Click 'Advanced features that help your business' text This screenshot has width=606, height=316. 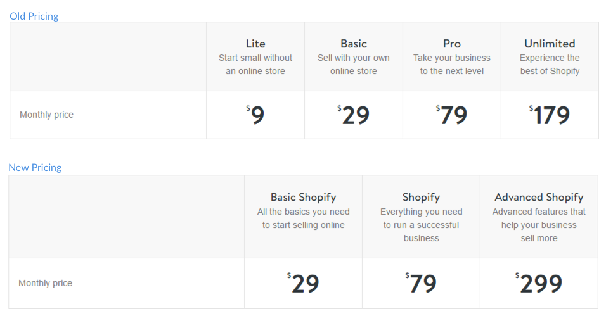(539, 218)
